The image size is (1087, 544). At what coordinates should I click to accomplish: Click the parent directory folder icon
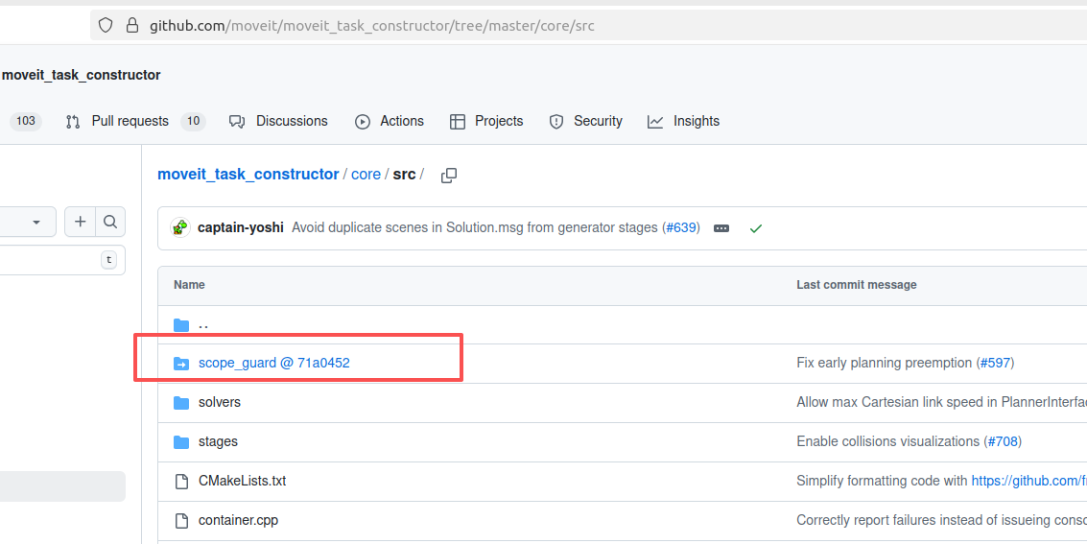tap(181, 325)
